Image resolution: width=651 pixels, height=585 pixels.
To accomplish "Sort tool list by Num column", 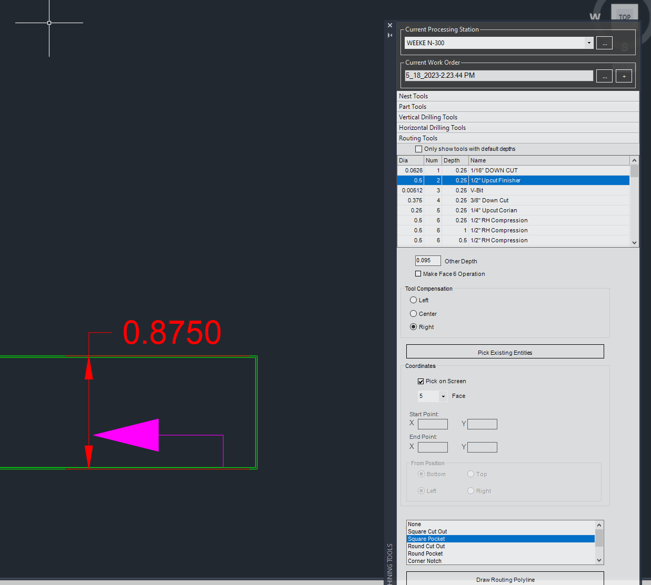I will 433,160.
